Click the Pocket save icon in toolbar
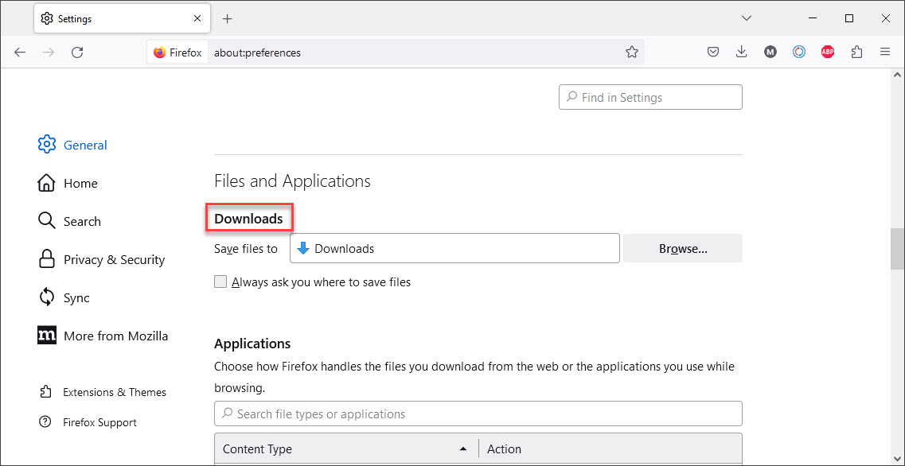Image resolution: width=905 pixels, height=466 pixels. point(713,52)
